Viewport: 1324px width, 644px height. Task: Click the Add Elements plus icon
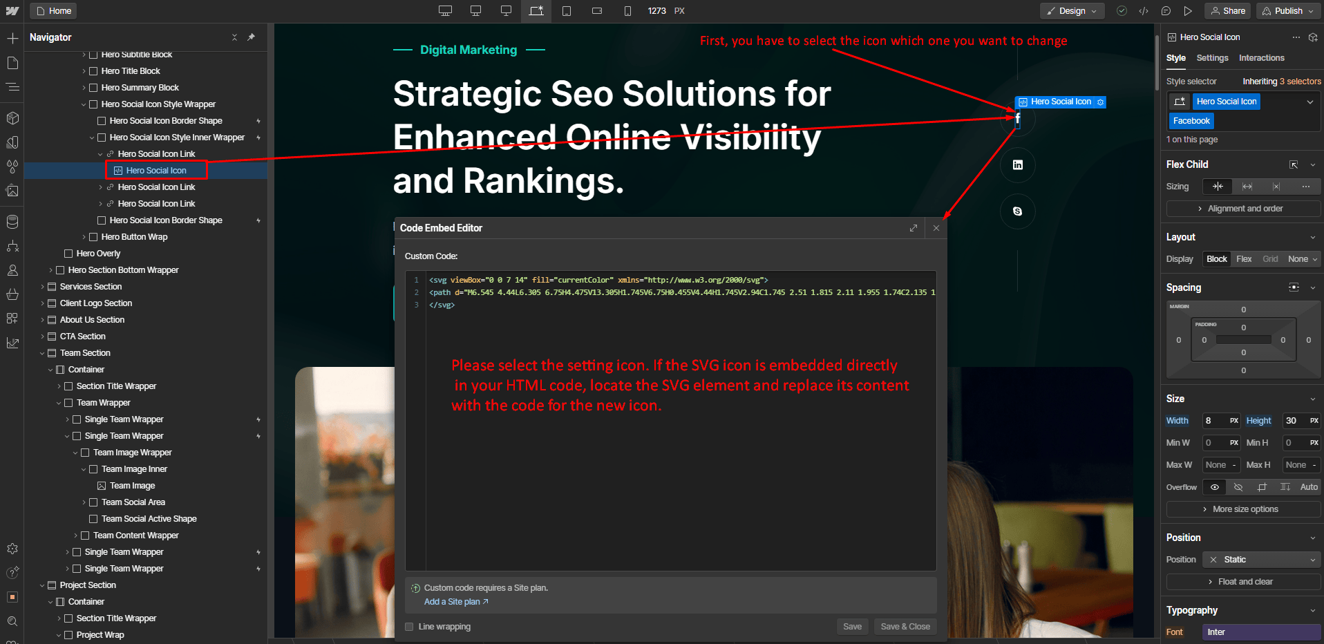(x=12, y=38)
